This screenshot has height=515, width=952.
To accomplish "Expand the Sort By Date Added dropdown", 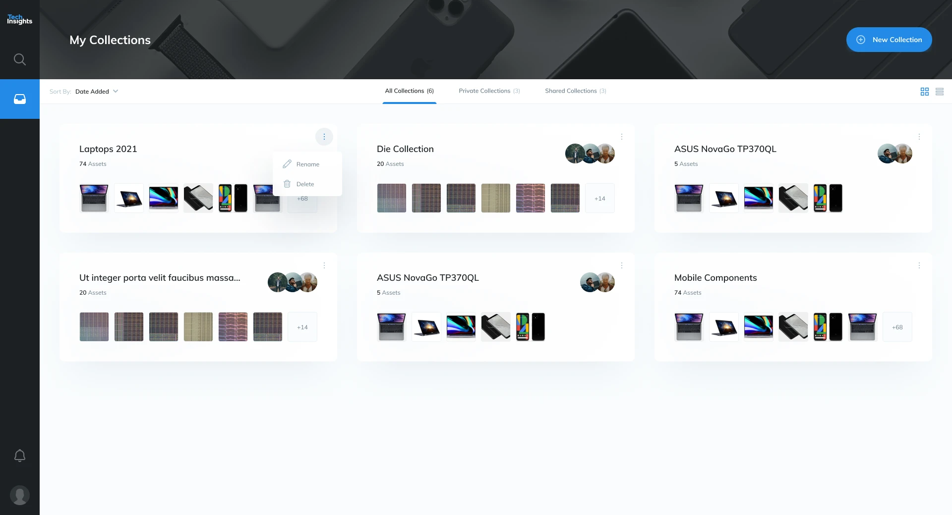I will pyautogui.click(x=97, y=91).
